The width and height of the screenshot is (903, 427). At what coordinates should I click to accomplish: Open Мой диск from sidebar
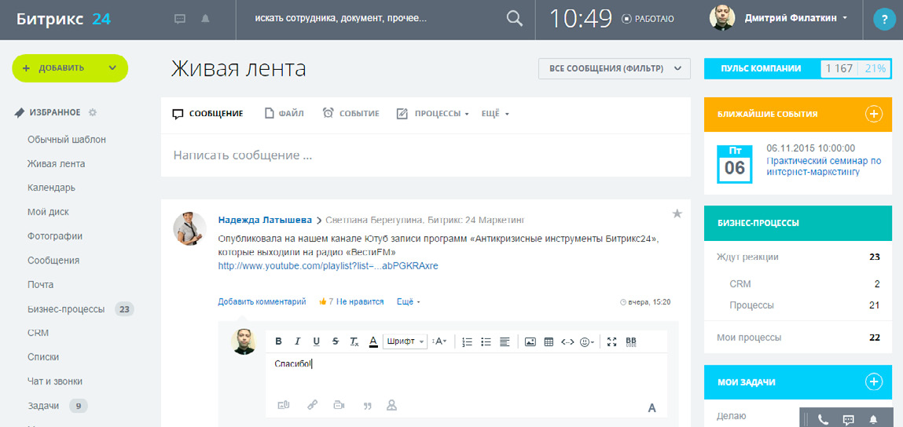pyautogui.click(x=48, y=212)
